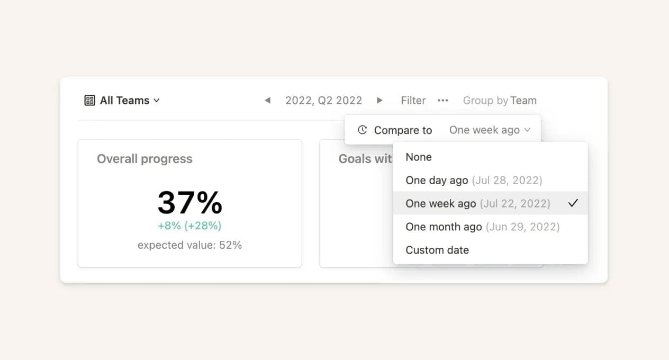Click the Overall progress card
Screen dimensions: 669x360
click(x=189, y=203)
